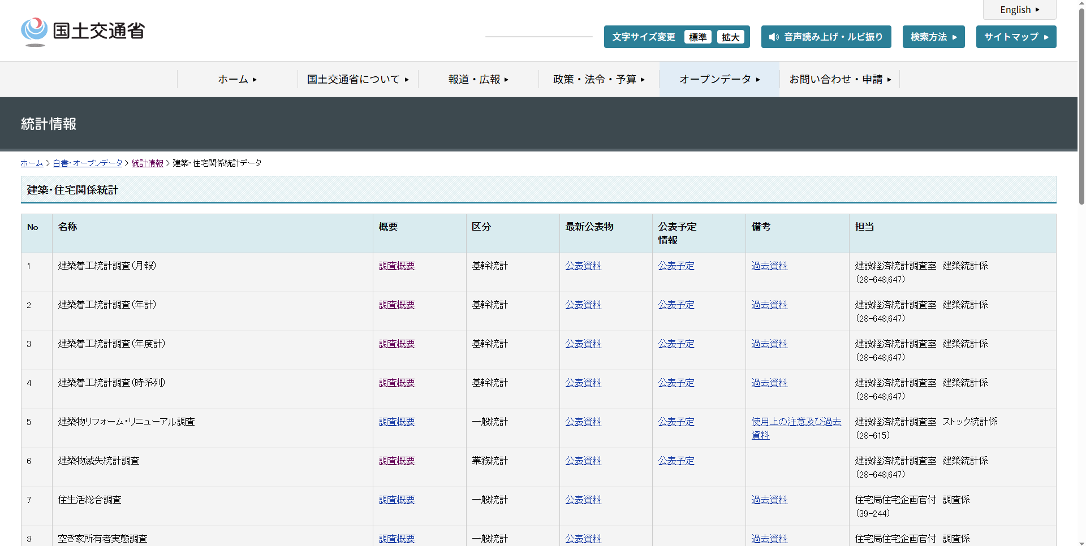The height and width of the screenshot is (546, 1086).
Task: Open the 政策・法令・予算 menu
Action: click(599, 80)
